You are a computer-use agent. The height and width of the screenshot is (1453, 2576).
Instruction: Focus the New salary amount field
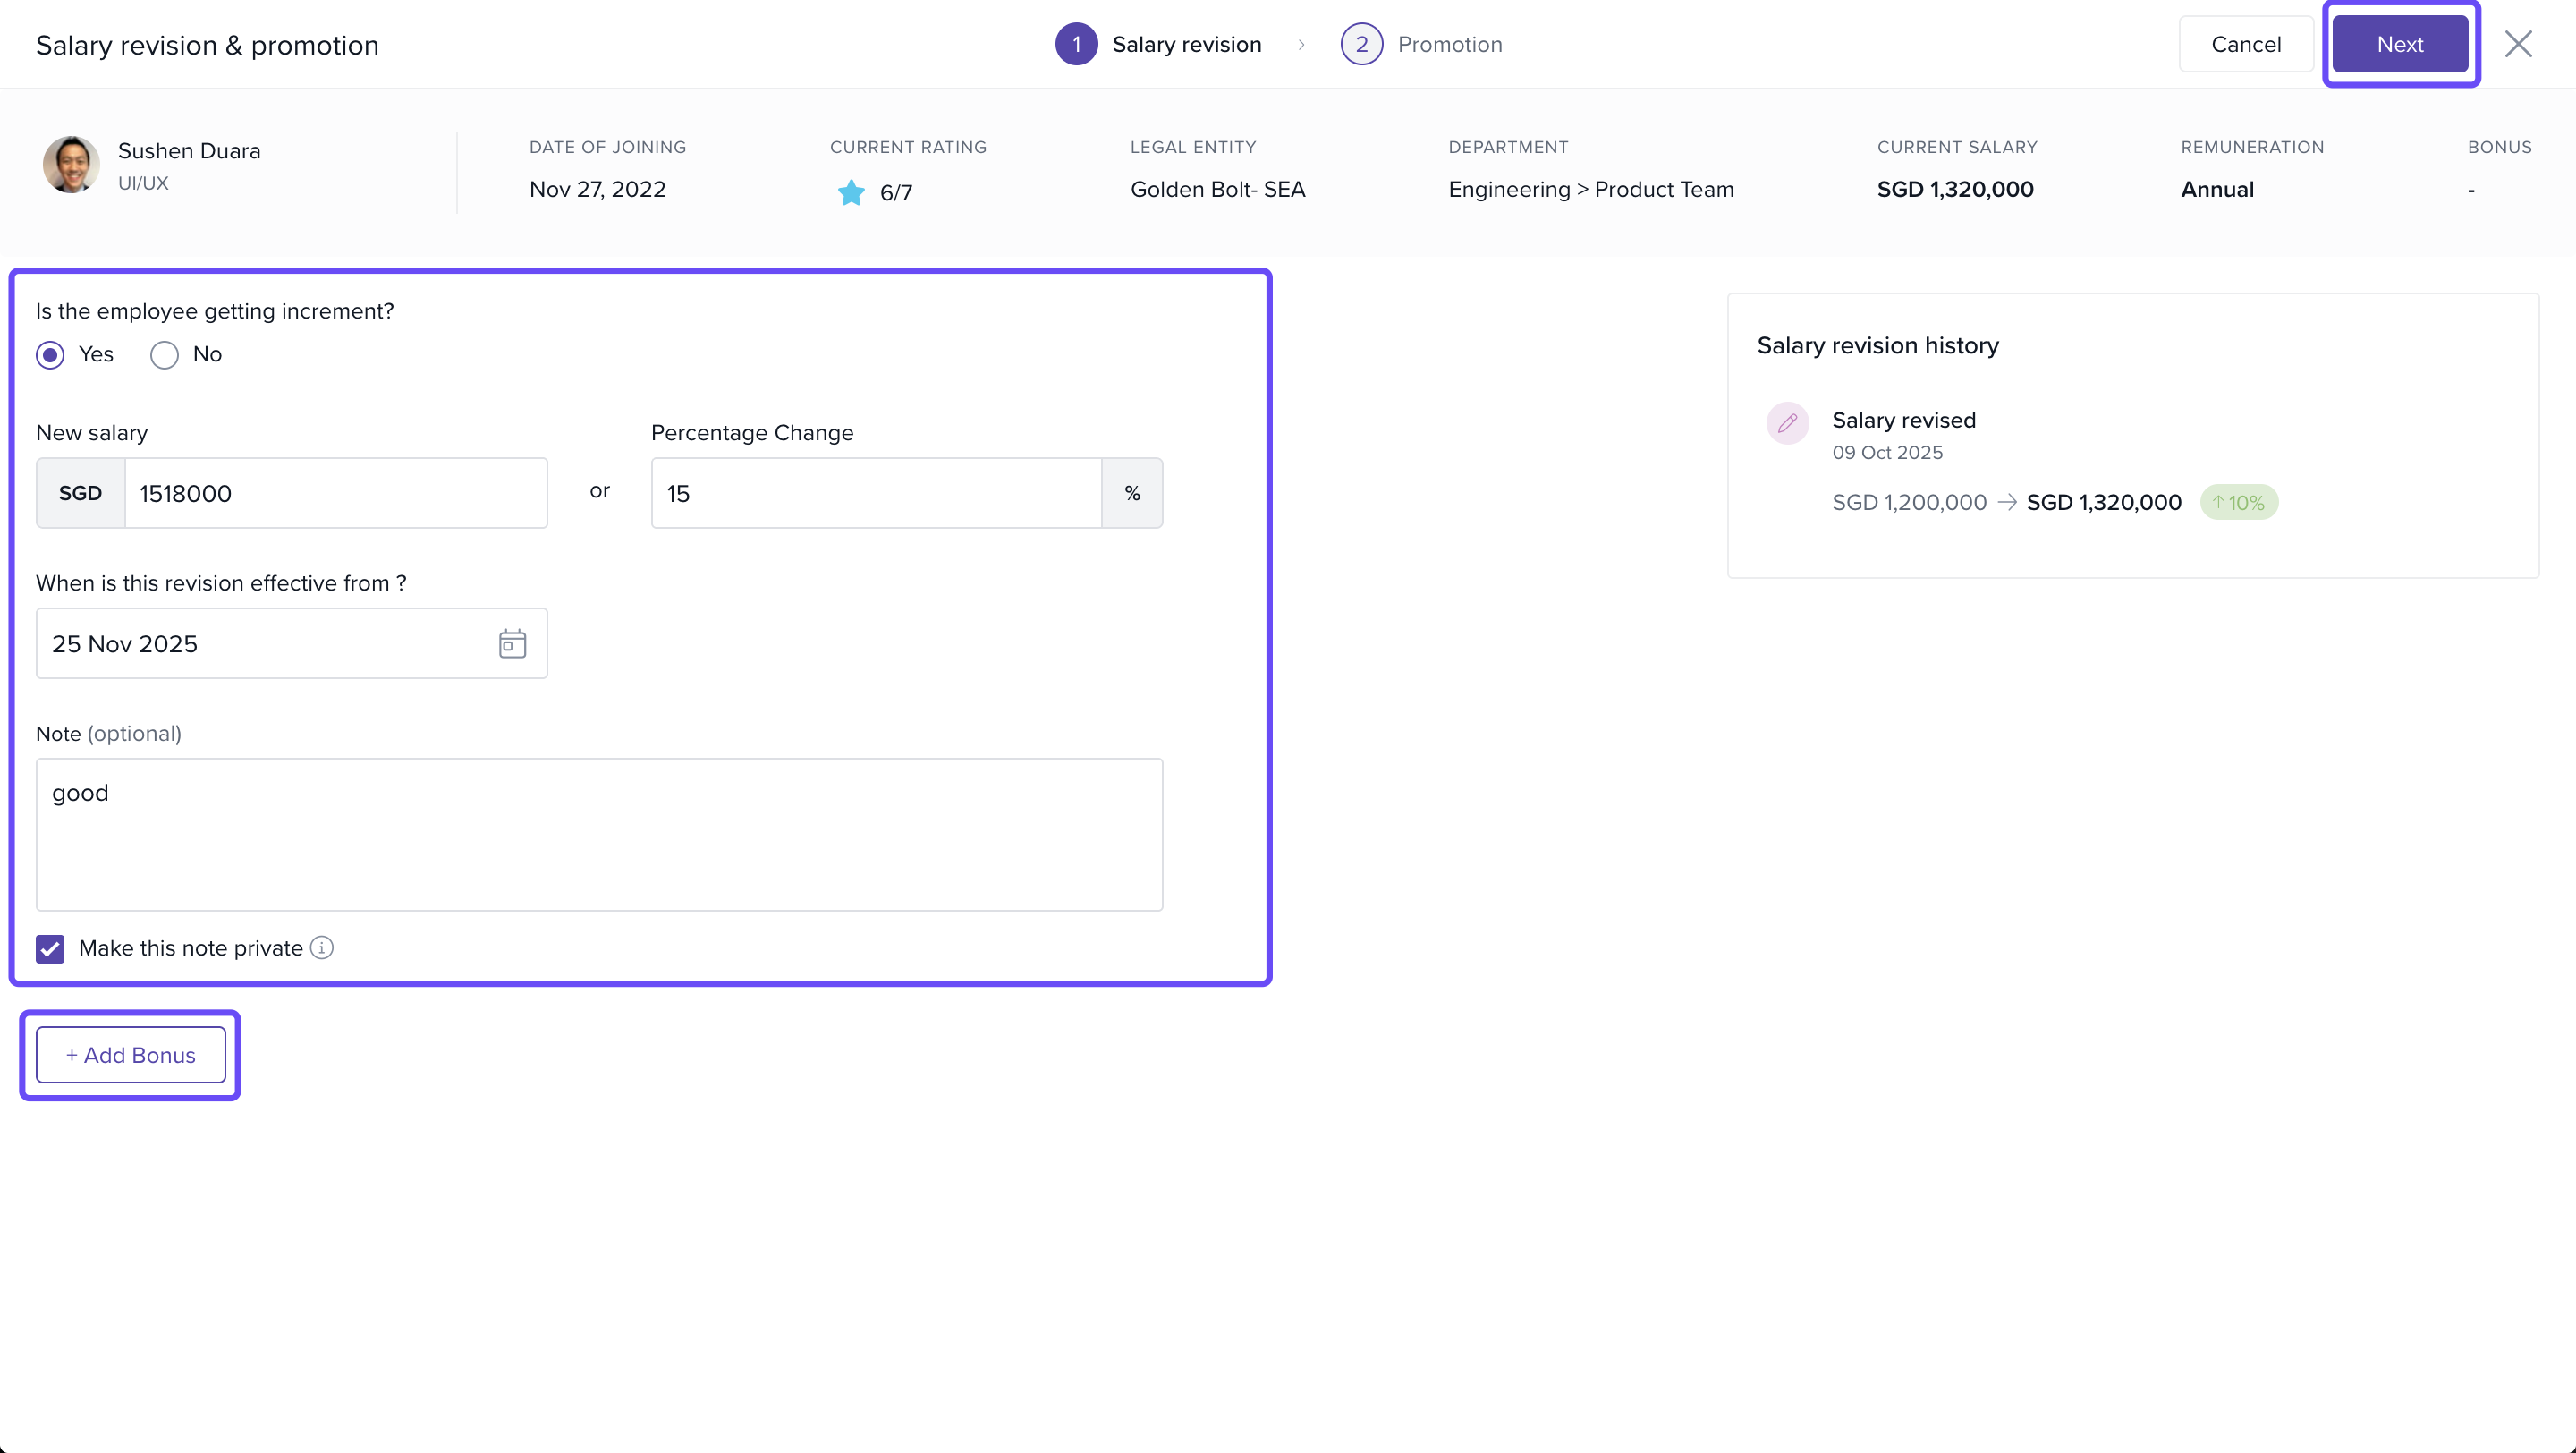335,493
